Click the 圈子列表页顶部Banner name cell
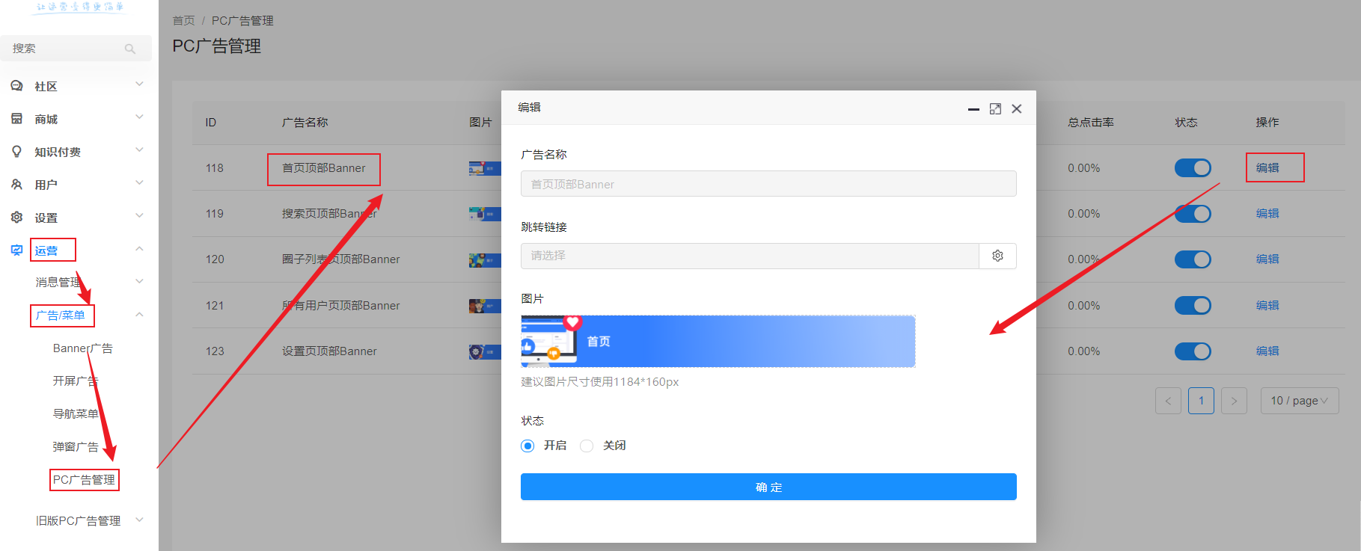The width and height of the screenshot is (1361, 551). pos(341,259)
